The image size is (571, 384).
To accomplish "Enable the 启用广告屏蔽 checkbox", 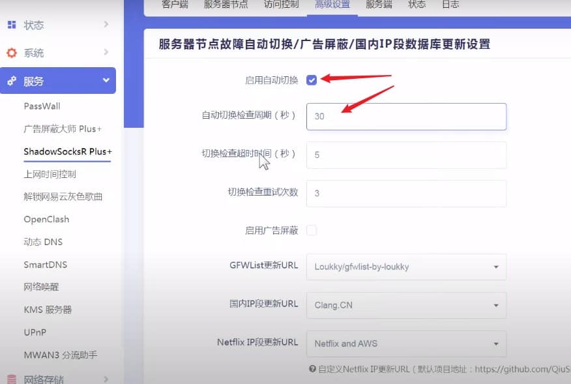I will click(x=312, y=230).
